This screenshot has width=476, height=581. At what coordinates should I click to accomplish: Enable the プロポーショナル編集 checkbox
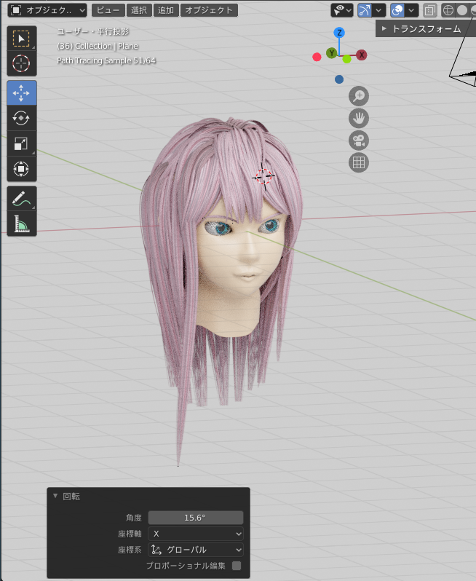pyautogui.click(x=237, y=566)
